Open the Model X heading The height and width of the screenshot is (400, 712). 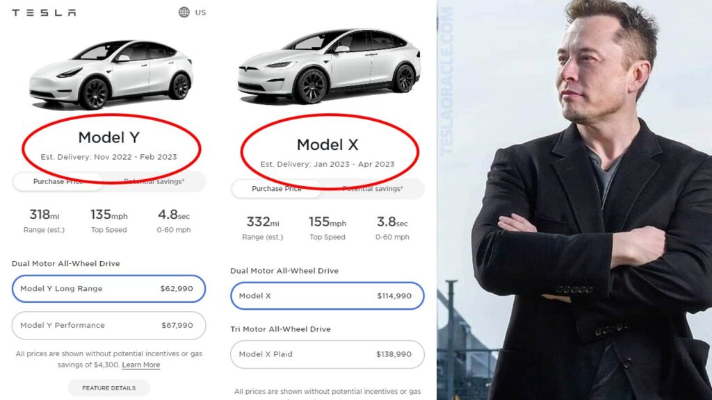click(x=328, y=144)
